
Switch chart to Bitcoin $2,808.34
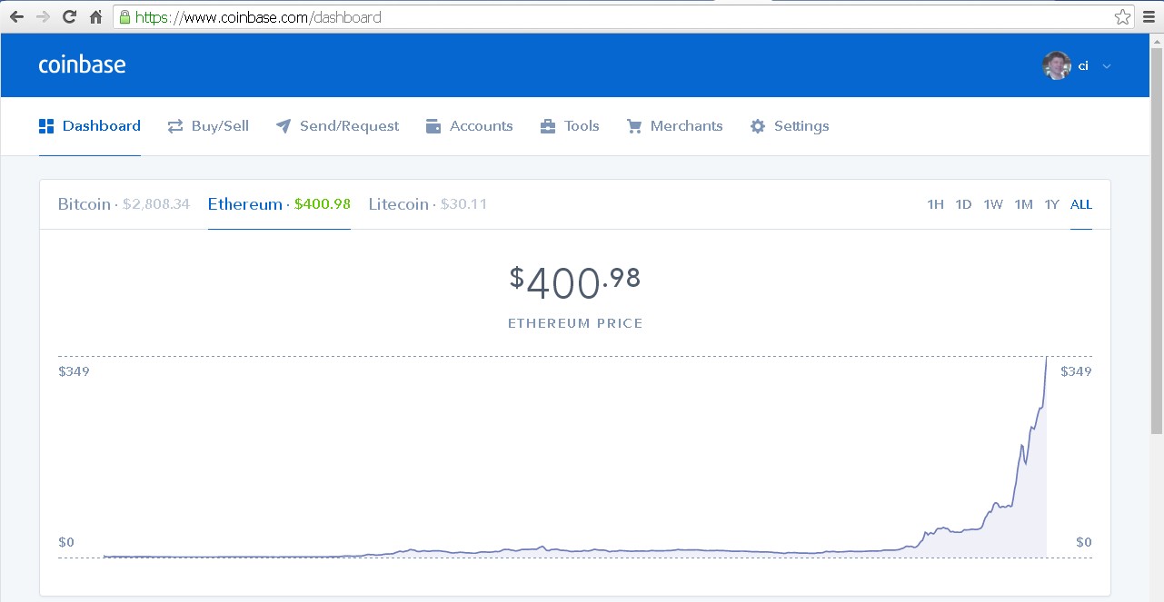pyautogui.click(x=124, y=204)
